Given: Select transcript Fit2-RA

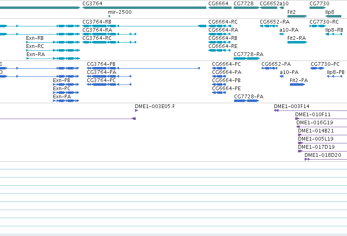Looking at the screenshot, I should click(x=297, y=42).
